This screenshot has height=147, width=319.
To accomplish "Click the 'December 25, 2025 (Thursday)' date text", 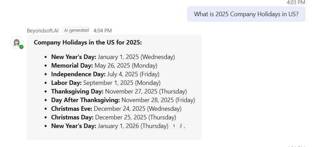I will tap(135, 117).
